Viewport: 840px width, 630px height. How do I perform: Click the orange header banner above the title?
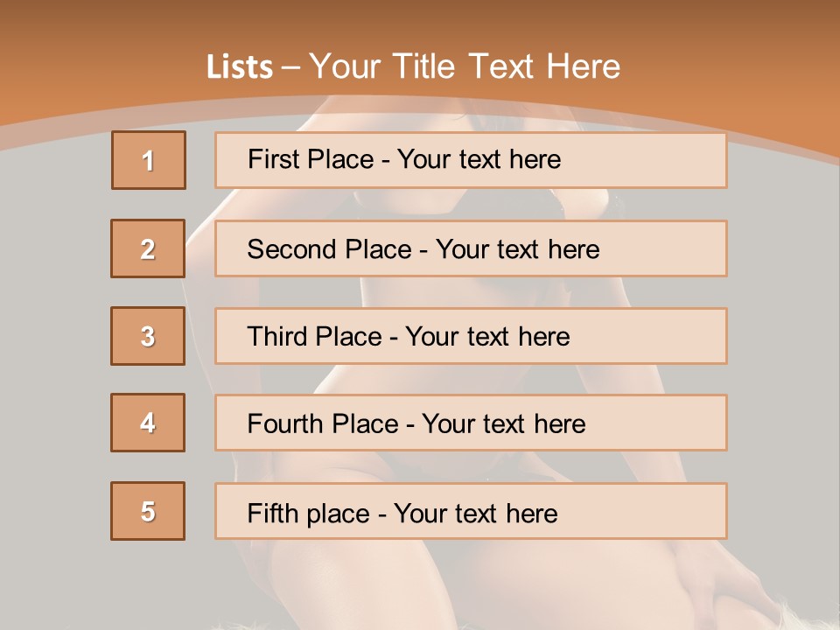420,22
